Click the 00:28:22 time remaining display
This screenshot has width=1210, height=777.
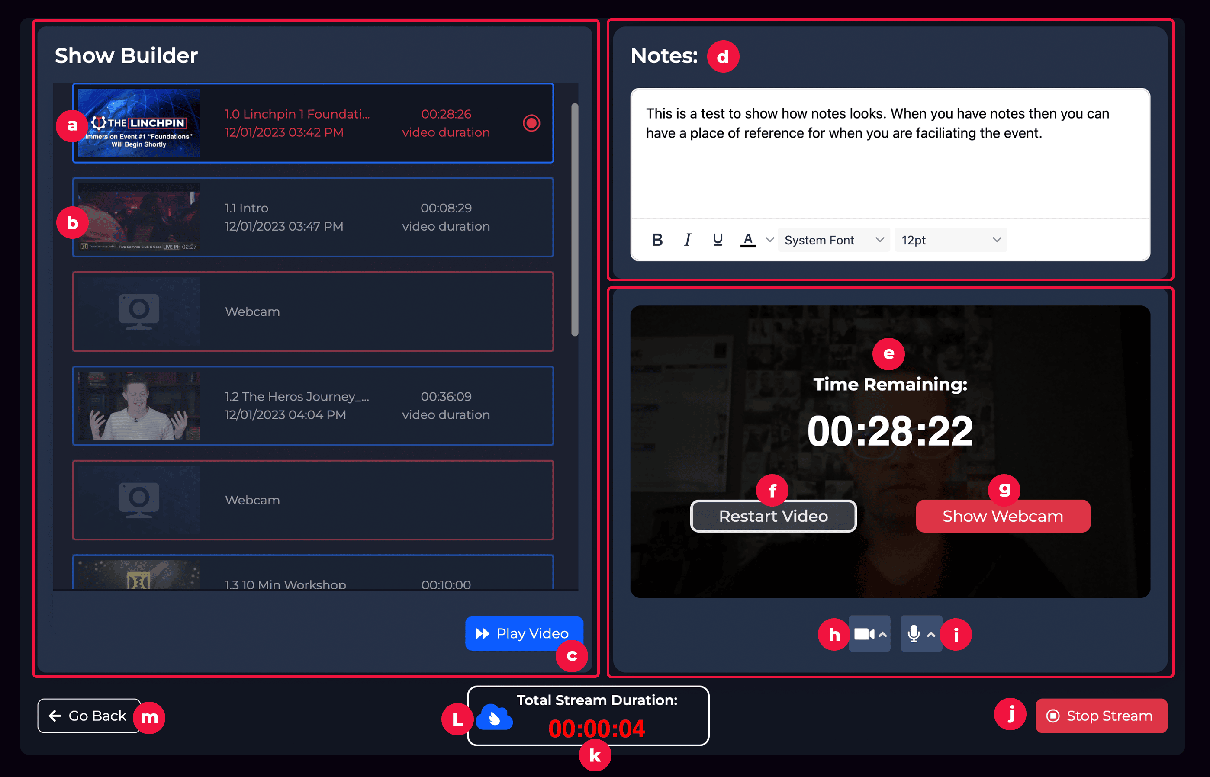[x=890, y=431]
